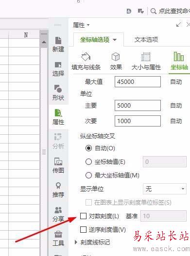The image size is (190, 256).
Task: Click the flag dropdown icon in top toolbar
Action: (x=141, y=11)
